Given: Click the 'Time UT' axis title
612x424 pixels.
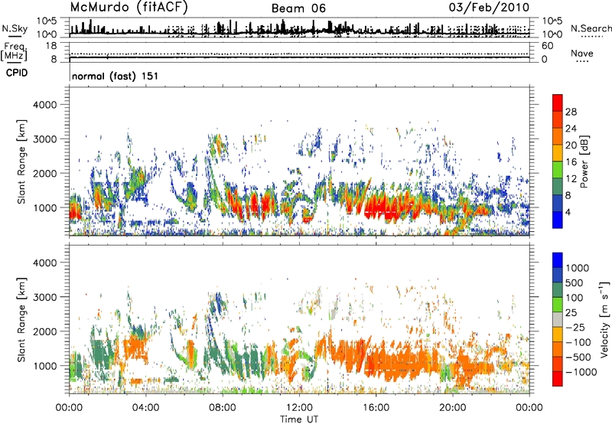Looking at the screenshot, I should pyautogui.click(x=299, y=419).
